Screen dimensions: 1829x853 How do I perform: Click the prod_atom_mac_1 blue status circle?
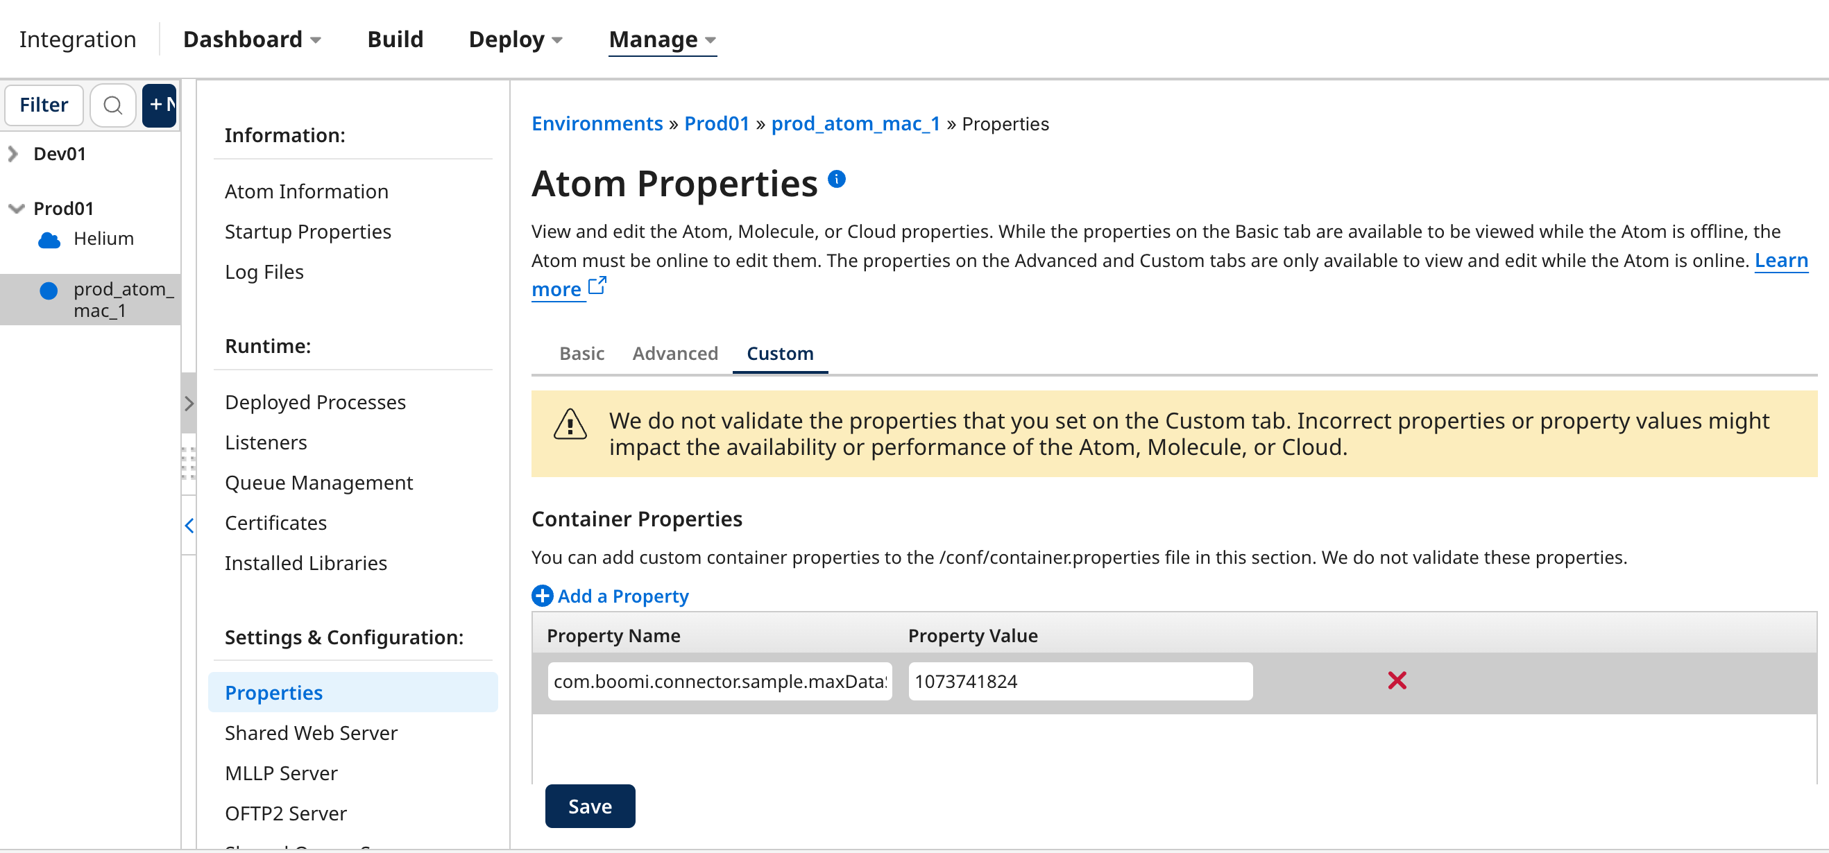click(49, 291)
